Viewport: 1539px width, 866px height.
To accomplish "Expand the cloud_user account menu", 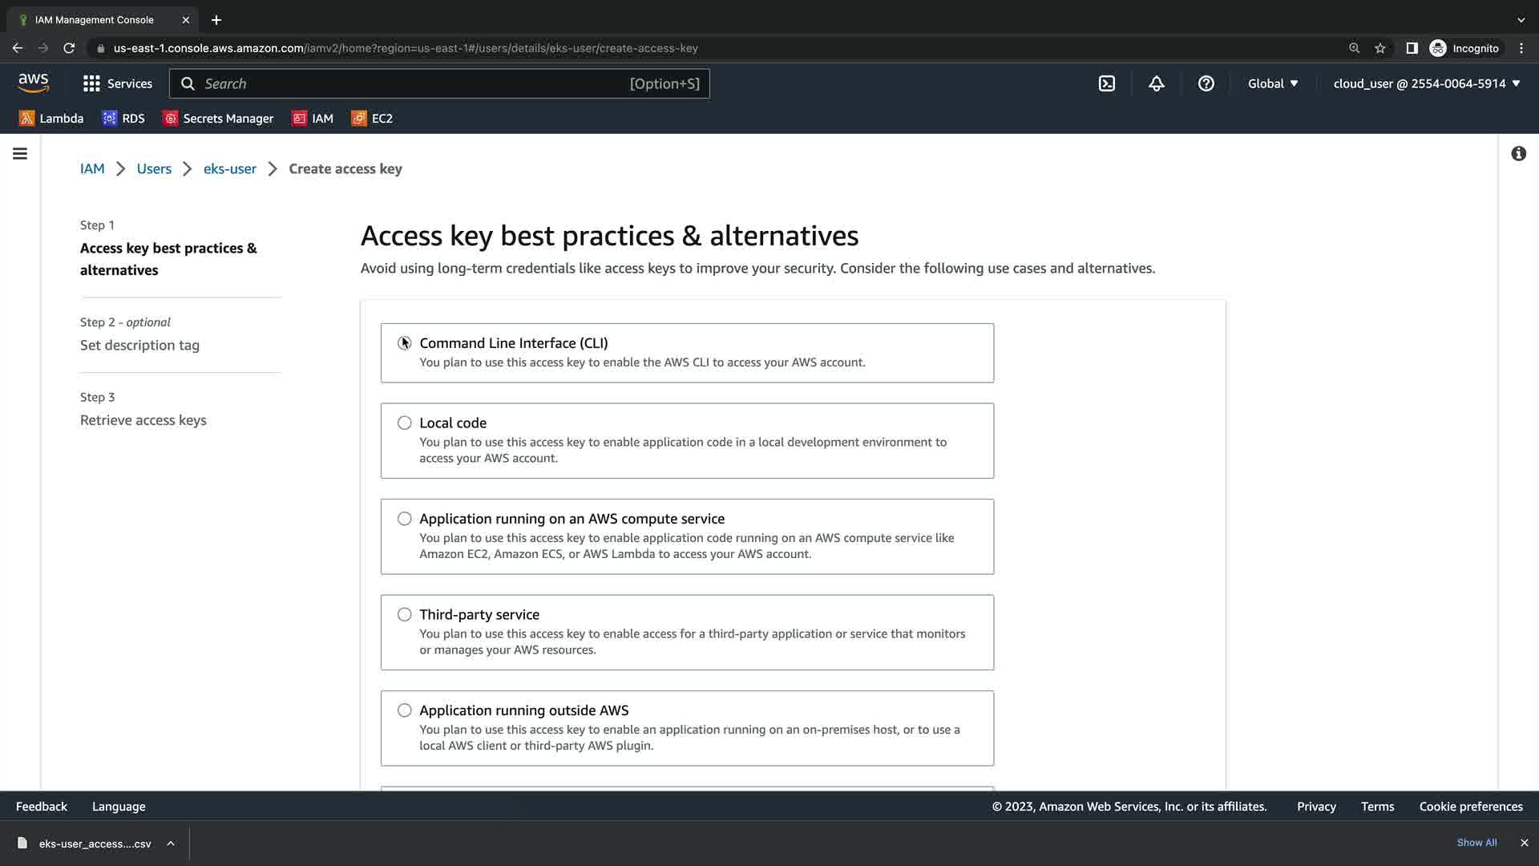I will click(1427, 83).
